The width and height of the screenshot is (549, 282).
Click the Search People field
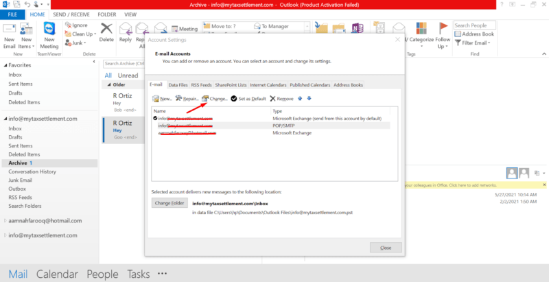[475, 25]
